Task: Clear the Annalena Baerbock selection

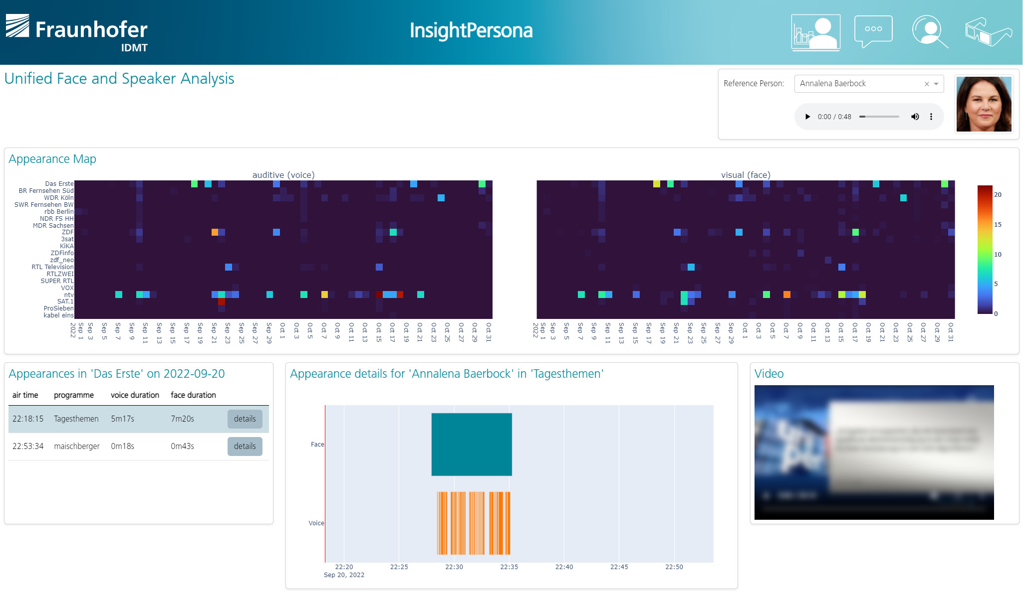Action: point(927,84)
